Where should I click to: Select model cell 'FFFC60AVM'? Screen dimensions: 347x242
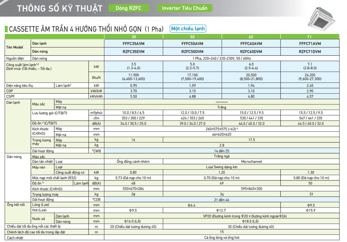coord(251,44)
